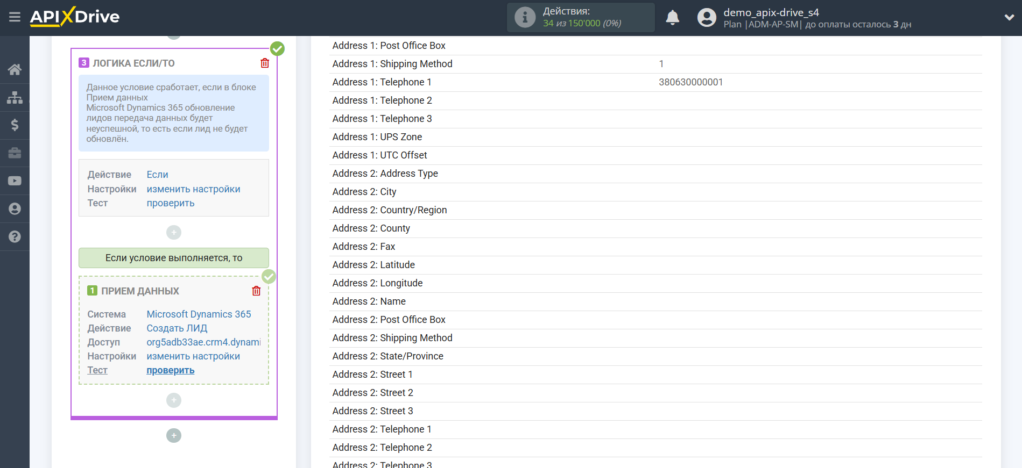The height and width of the screenshot is (468, 1022).
Task: Select 'Address 1: Post Office Box' row
Action: [x=656, y=46]
